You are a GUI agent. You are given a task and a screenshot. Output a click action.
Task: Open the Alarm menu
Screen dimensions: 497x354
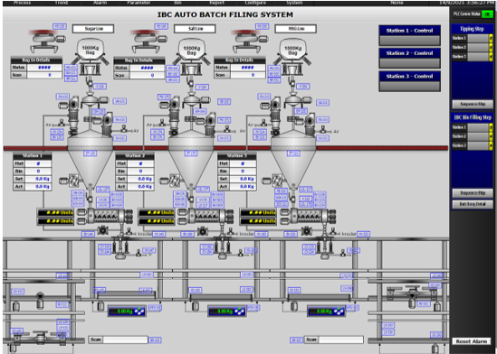[x=100, y=3]
